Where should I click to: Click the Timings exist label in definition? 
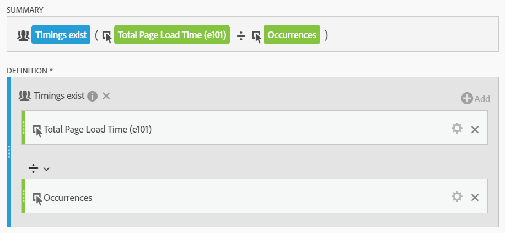click(59, 96)
